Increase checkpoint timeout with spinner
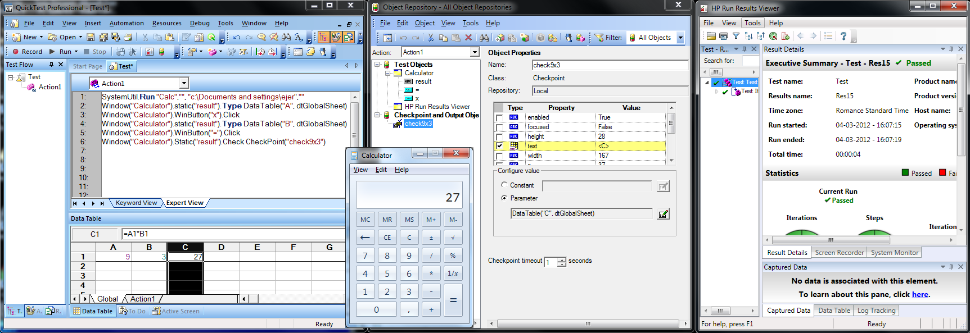The image size is (970, 333). tap(561, 260)
